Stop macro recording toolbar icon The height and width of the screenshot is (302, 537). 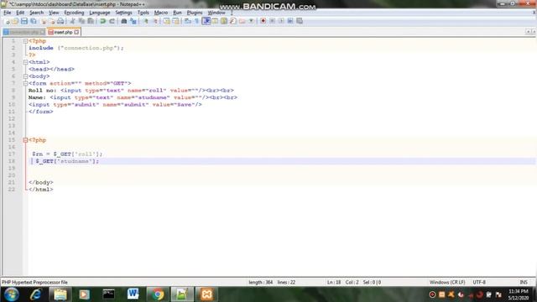pos(272,21)
